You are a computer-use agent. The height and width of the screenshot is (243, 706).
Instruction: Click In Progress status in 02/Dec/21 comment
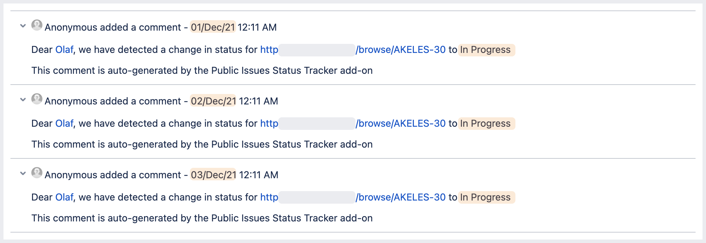486,124
